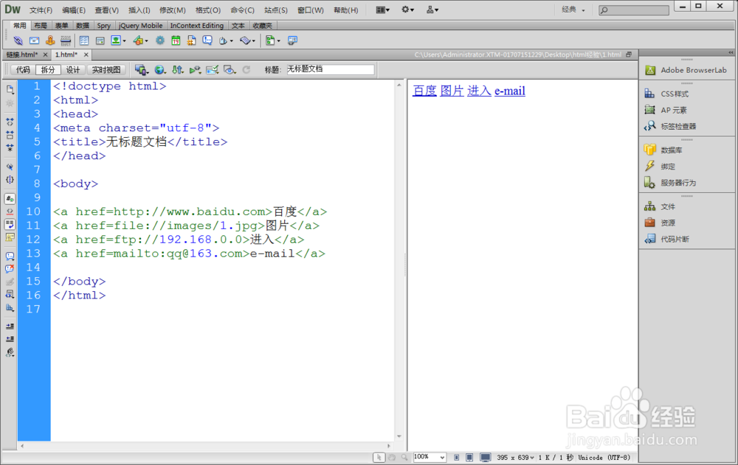Image resolution: width=738 pixels, height=465 pixels.
Task: Open File Management arrows menu
Action: (x=177, y=69)
